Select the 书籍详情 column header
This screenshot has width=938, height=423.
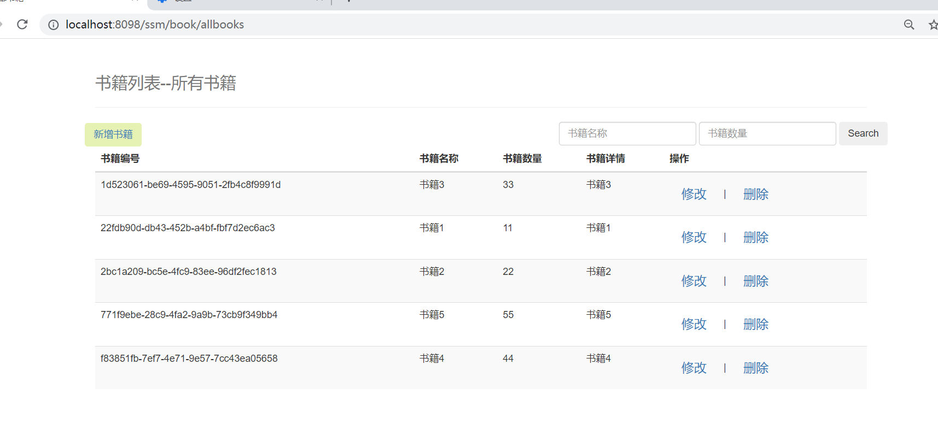tap(606, 158)
